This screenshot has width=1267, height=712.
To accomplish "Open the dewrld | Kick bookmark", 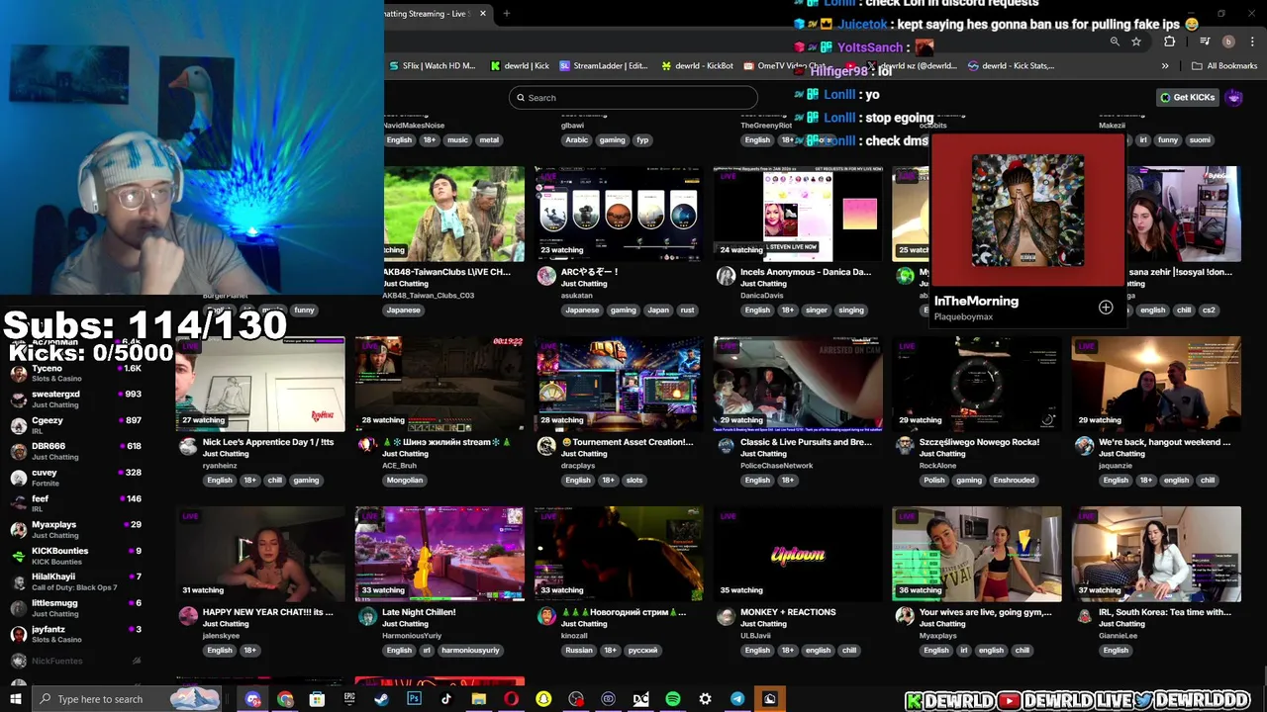I will [520, 66].
